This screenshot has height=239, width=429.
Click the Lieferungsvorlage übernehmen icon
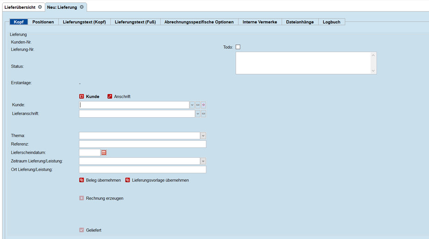click(x=127, y=180)
